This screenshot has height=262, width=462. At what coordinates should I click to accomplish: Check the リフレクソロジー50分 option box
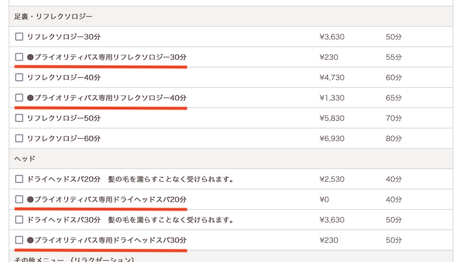[19, 118]
